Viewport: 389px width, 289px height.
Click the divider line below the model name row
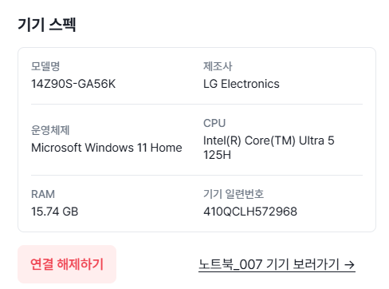pos(197,105)
